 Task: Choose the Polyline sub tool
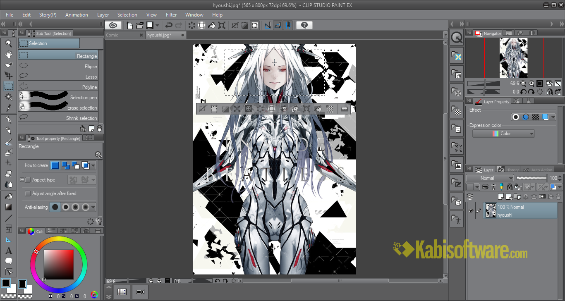point(58,86)
